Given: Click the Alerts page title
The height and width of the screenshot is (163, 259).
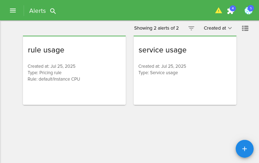Looking at the screenshot, I should click(x=37, y=11).
